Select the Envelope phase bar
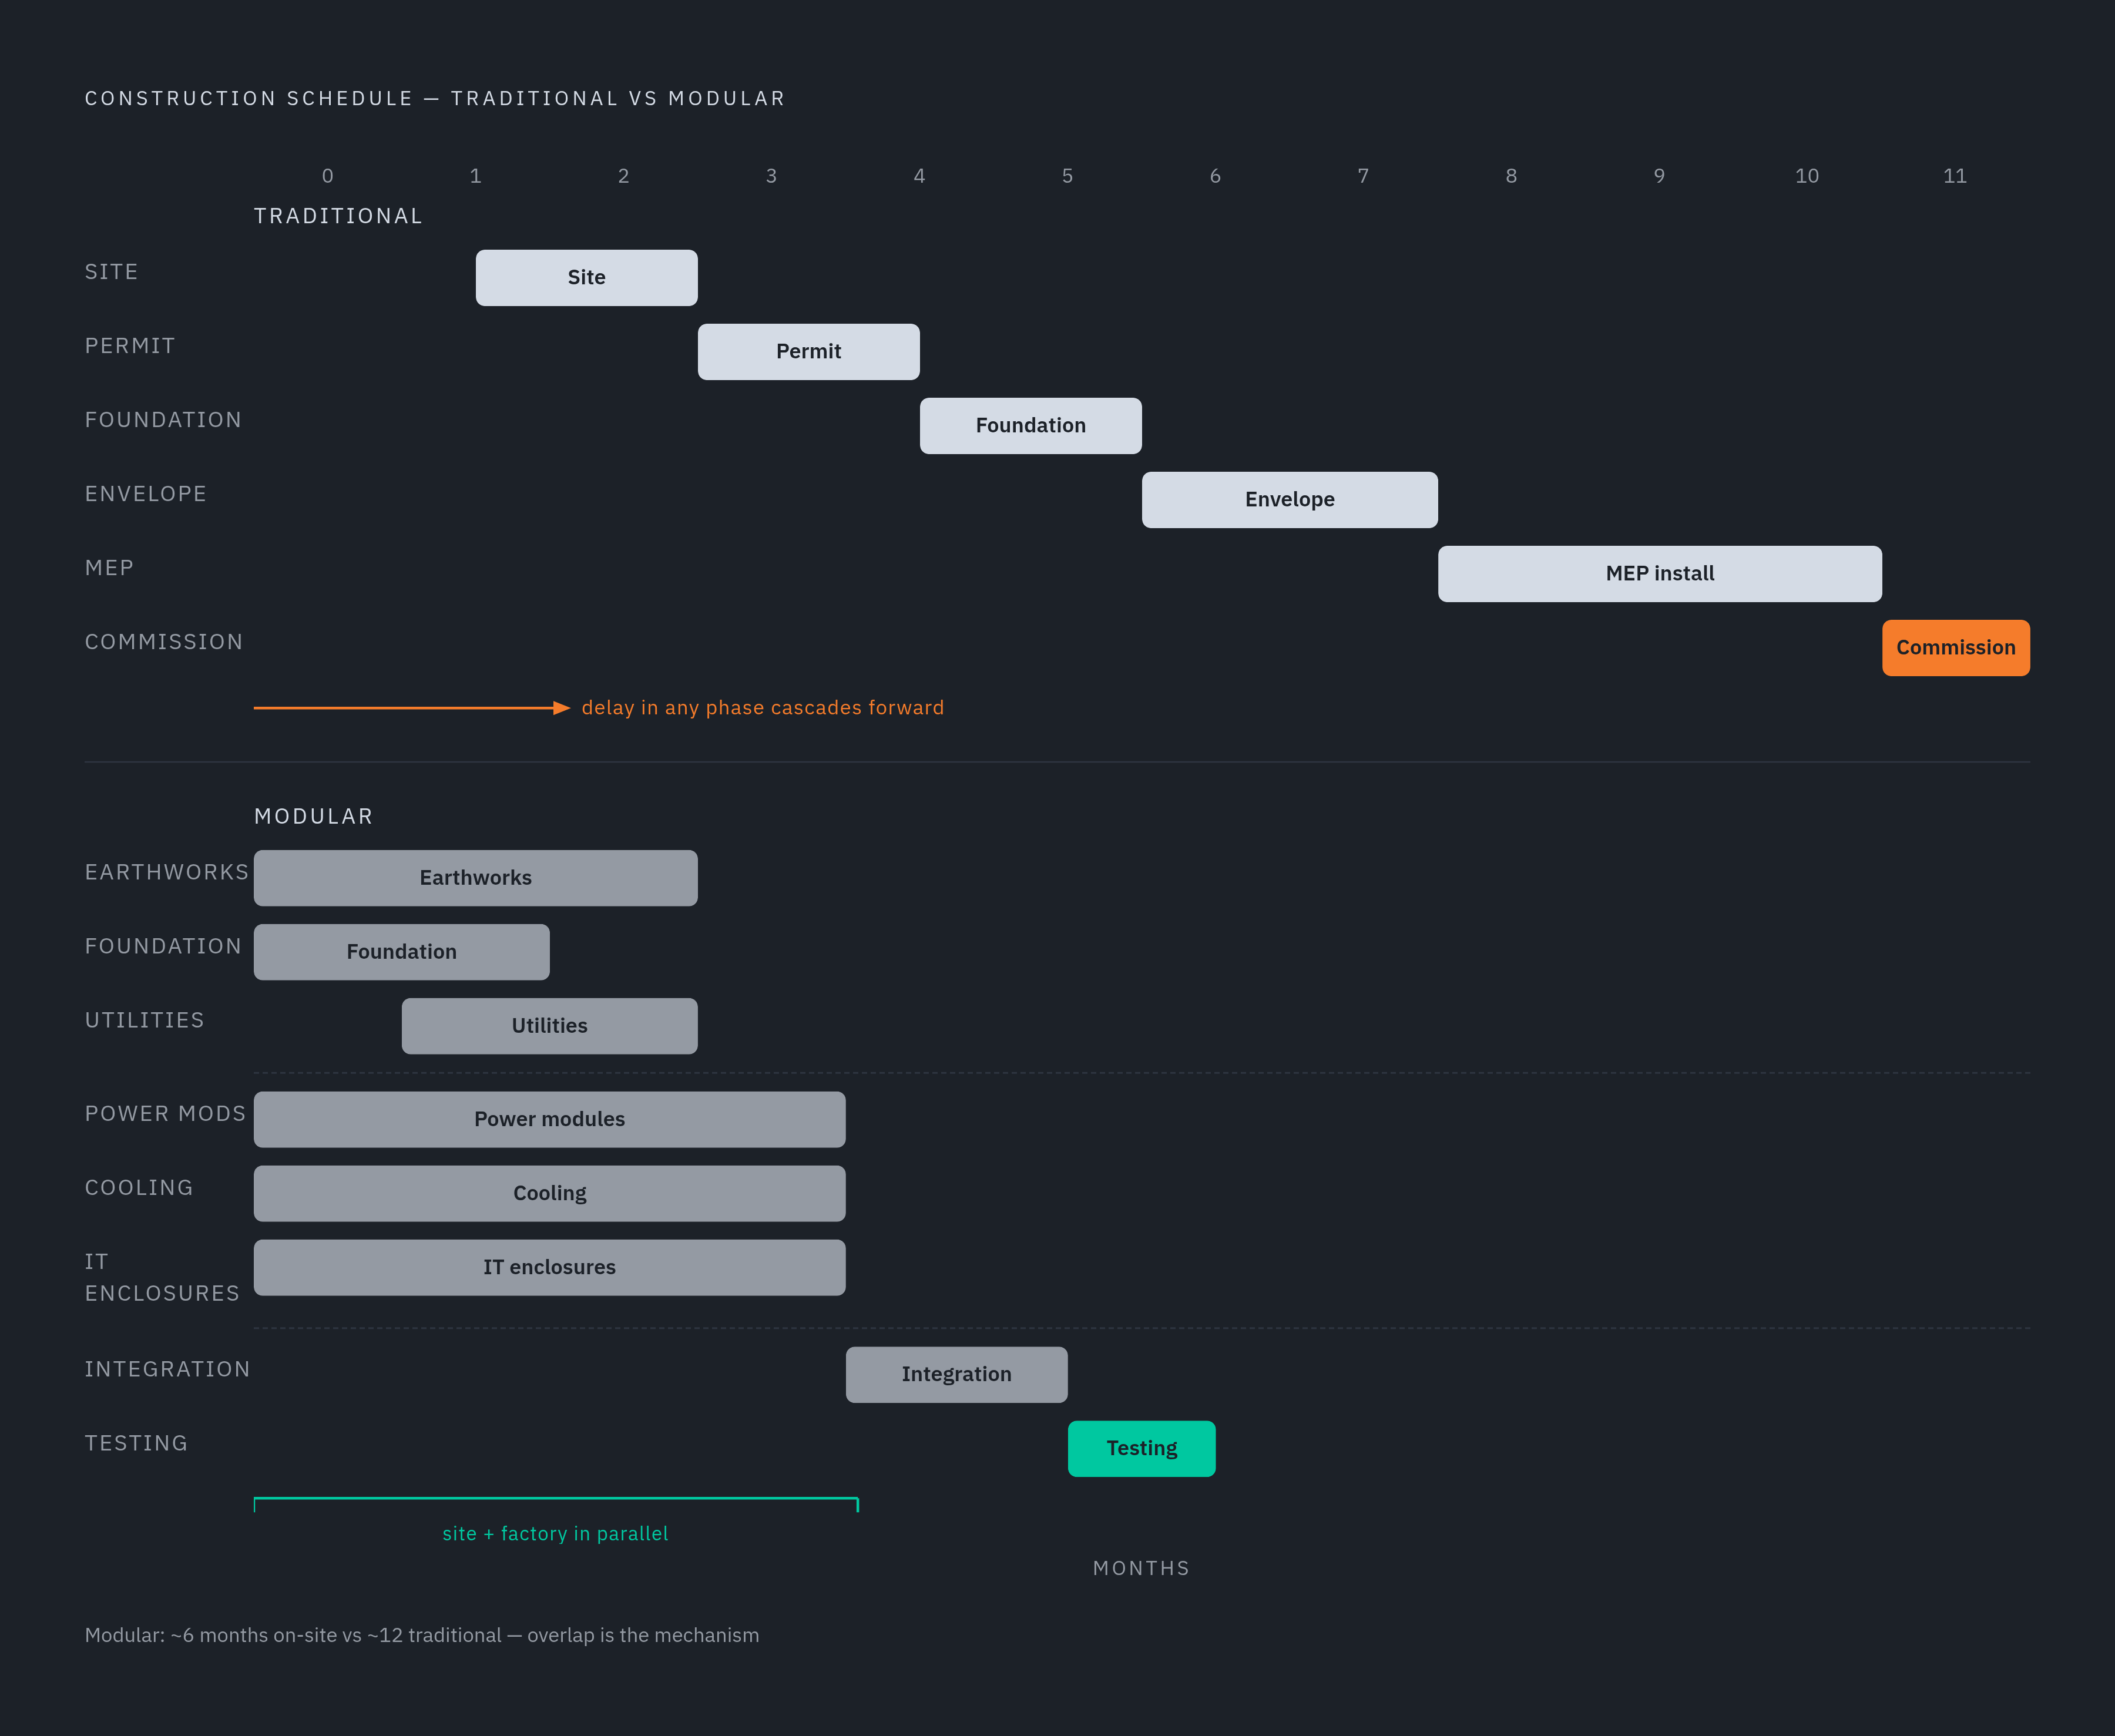Screen dimensions: 2115x1736 (1289, 500)
